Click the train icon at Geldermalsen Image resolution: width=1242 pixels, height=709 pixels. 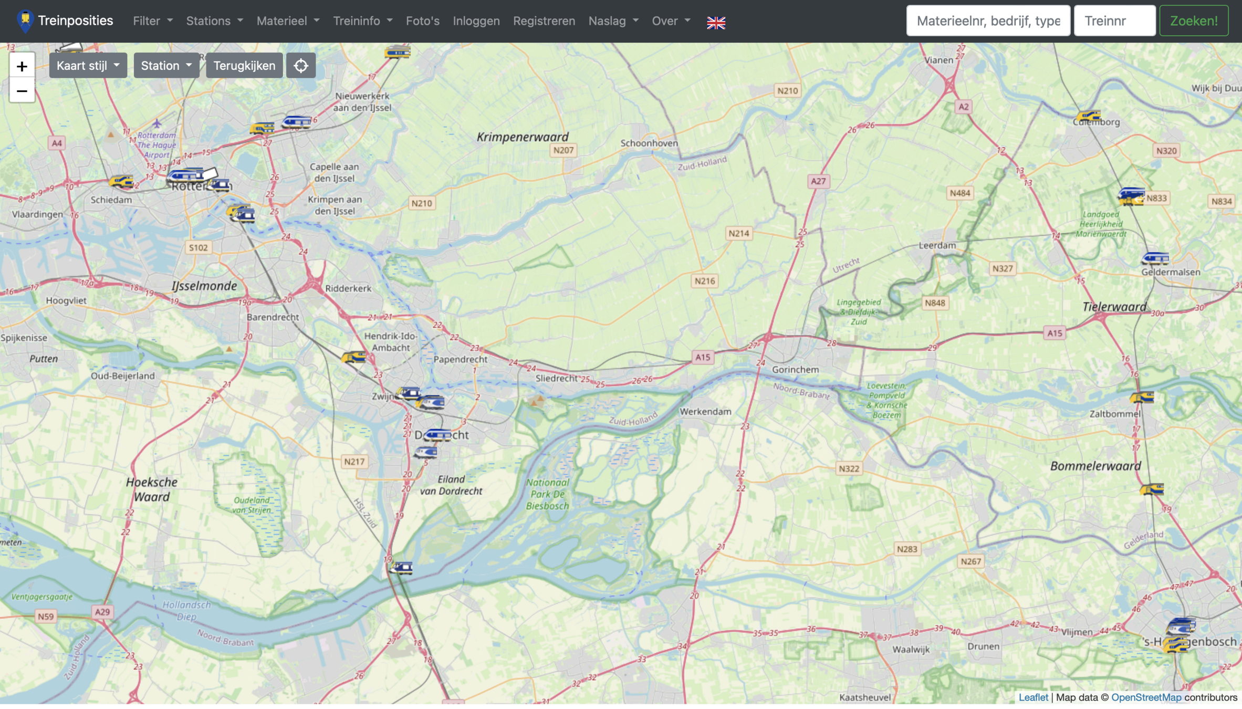[x=1154, y=258]
